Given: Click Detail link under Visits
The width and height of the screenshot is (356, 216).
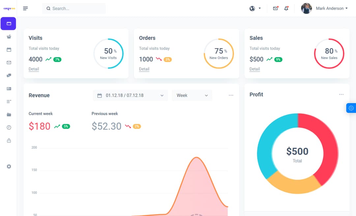Looking at the screenshot, I should pyautogui.click(x=34, y=69).
